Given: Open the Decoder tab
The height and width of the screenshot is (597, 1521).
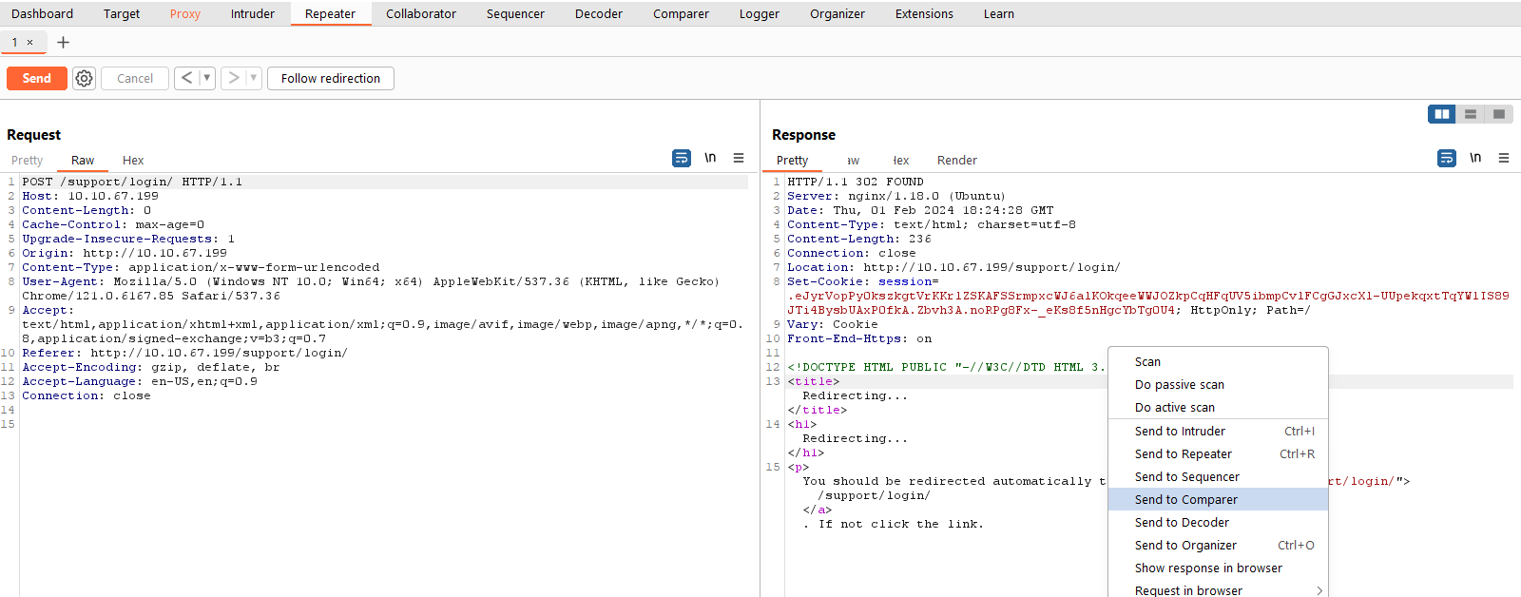Looking at the screenshot, I should point(599,13).
